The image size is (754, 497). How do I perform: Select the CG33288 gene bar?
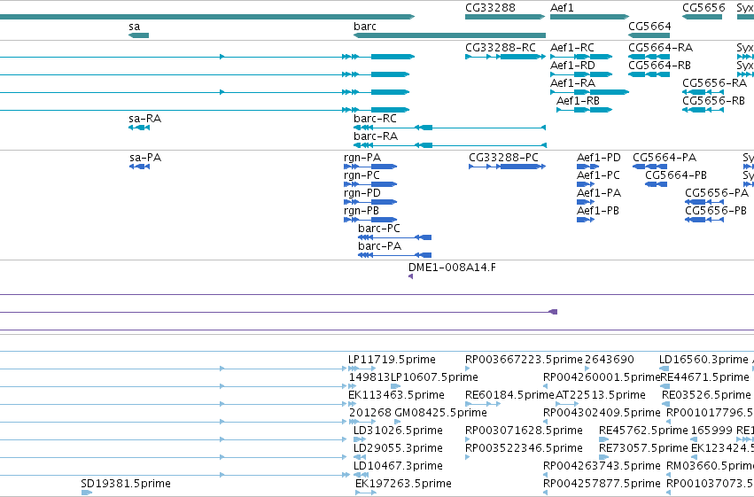click(505, 17)
